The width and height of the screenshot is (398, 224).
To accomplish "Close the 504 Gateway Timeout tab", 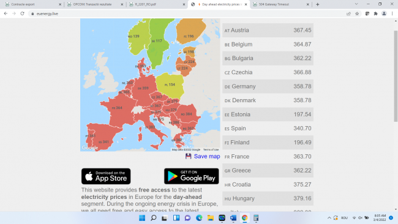I will coord(307,4).
